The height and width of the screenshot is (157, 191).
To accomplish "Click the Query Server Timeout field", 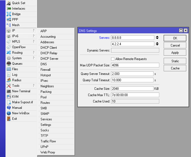I will click(x=132, y=74).
